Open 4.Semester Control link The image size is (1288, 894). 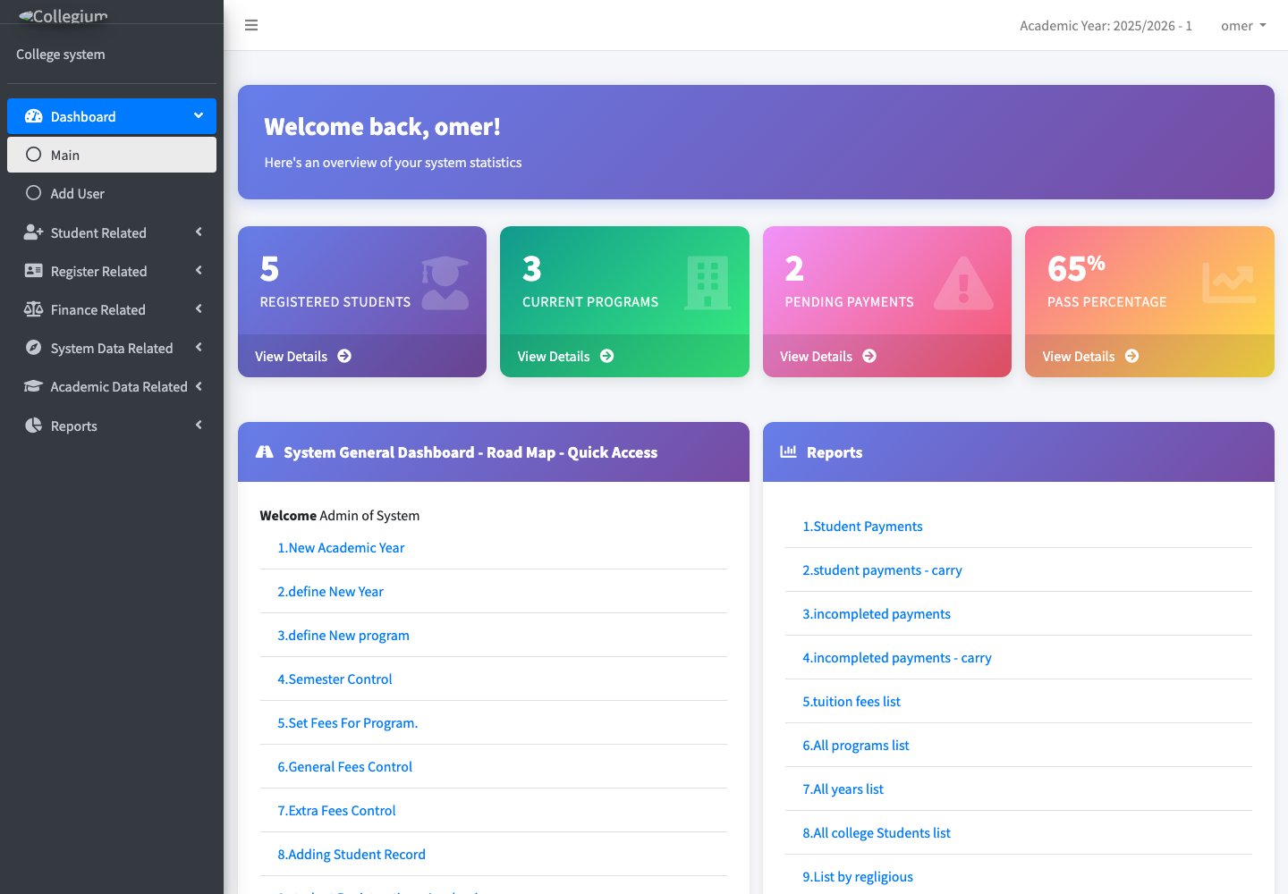point(335,679)
